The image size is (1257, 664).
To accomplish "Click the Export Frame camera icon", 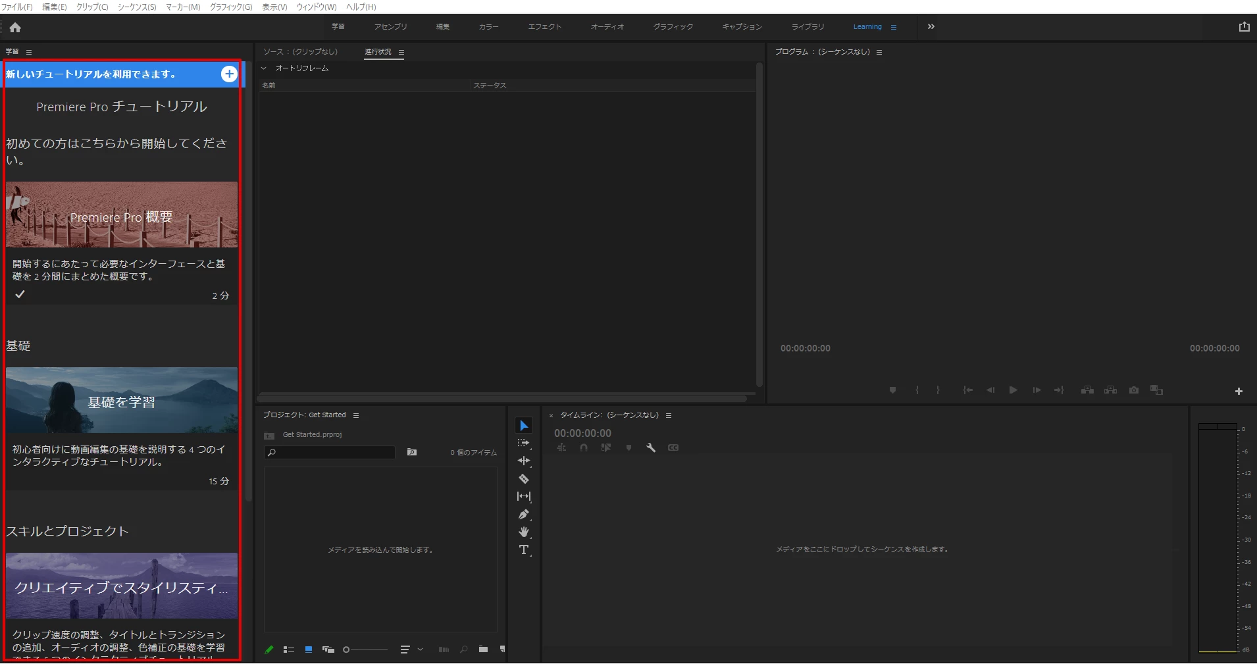I will coord(1134,390).
